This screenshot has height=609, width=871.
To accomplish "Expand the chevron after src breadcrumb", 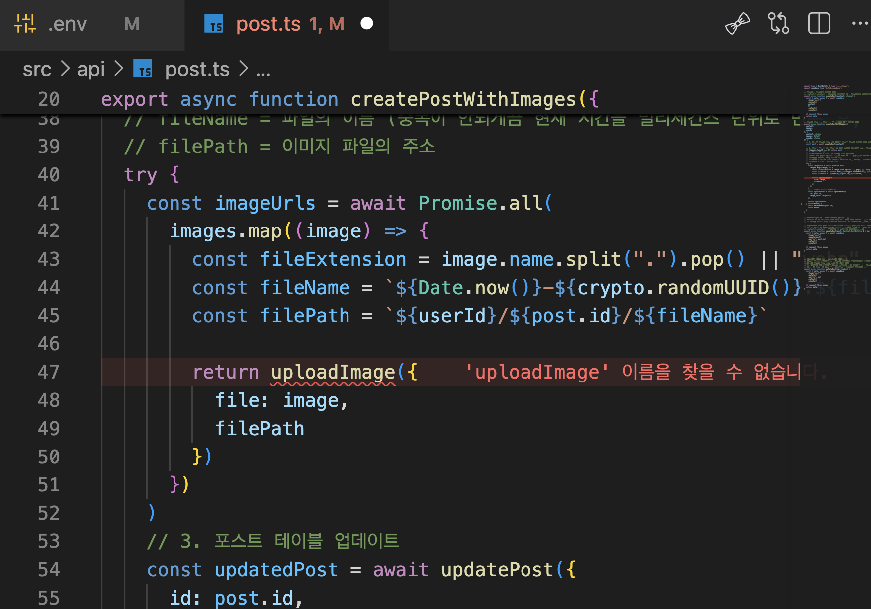I will pos(65,69).
